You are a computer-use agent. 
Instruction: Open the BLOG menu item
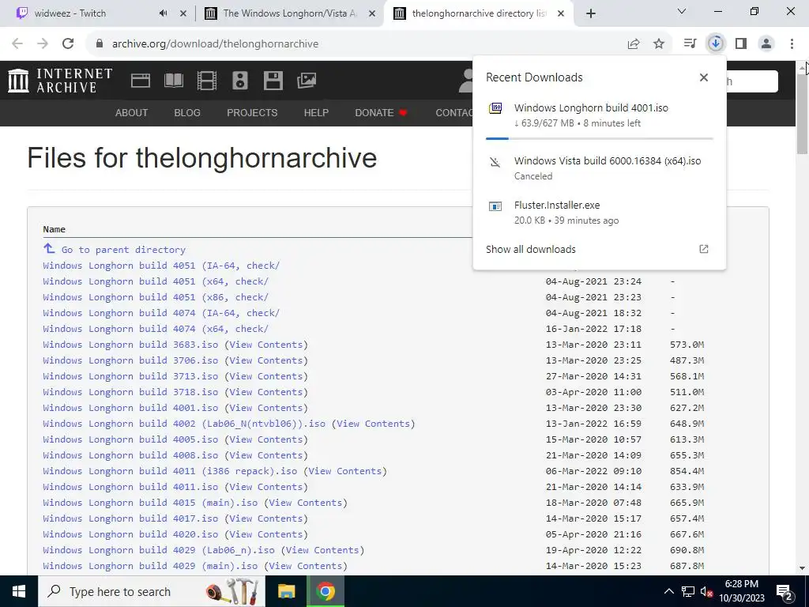(187, 113)
